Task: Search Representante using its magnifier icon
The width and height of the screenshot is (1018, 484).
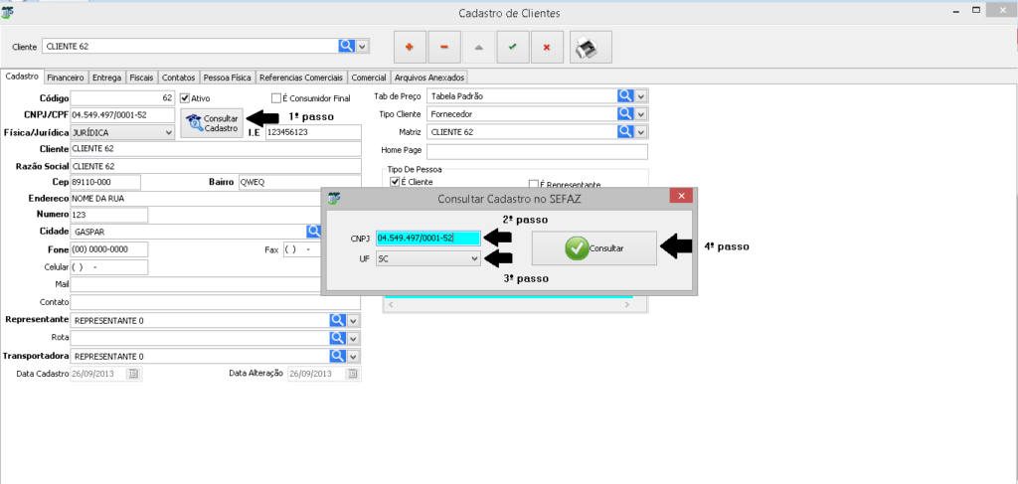Action: pos(337,320)
